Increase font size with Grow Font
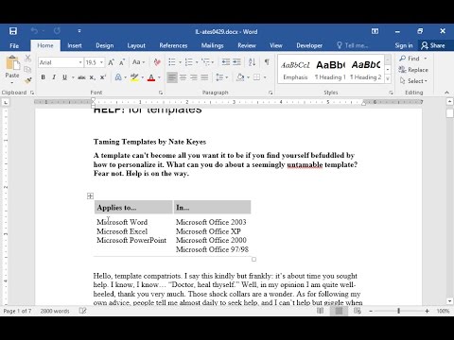Image resolution: width=454 pixels, height=340 pixels. tap(111, 62)
